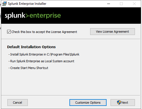Click the UAC shield icon on Next
The image size is (142, 109).
tap(119, 103)
